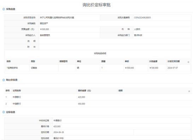The image size is (193, 140).
Task: Click the 定标日期 value 2024-06-28
Action: click(58, 132)
